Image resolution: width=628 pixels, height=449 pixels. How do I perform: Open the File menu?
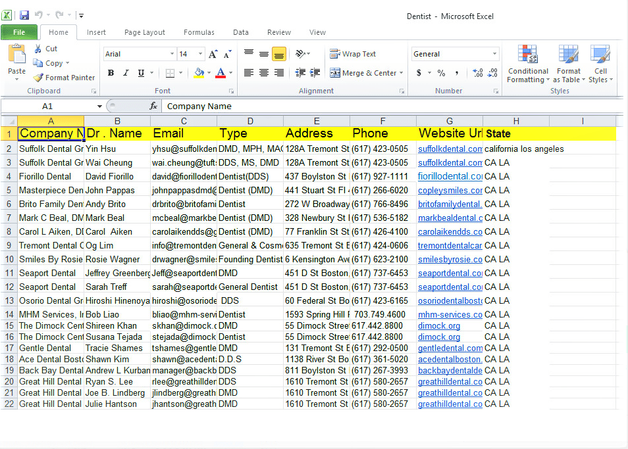19,32
